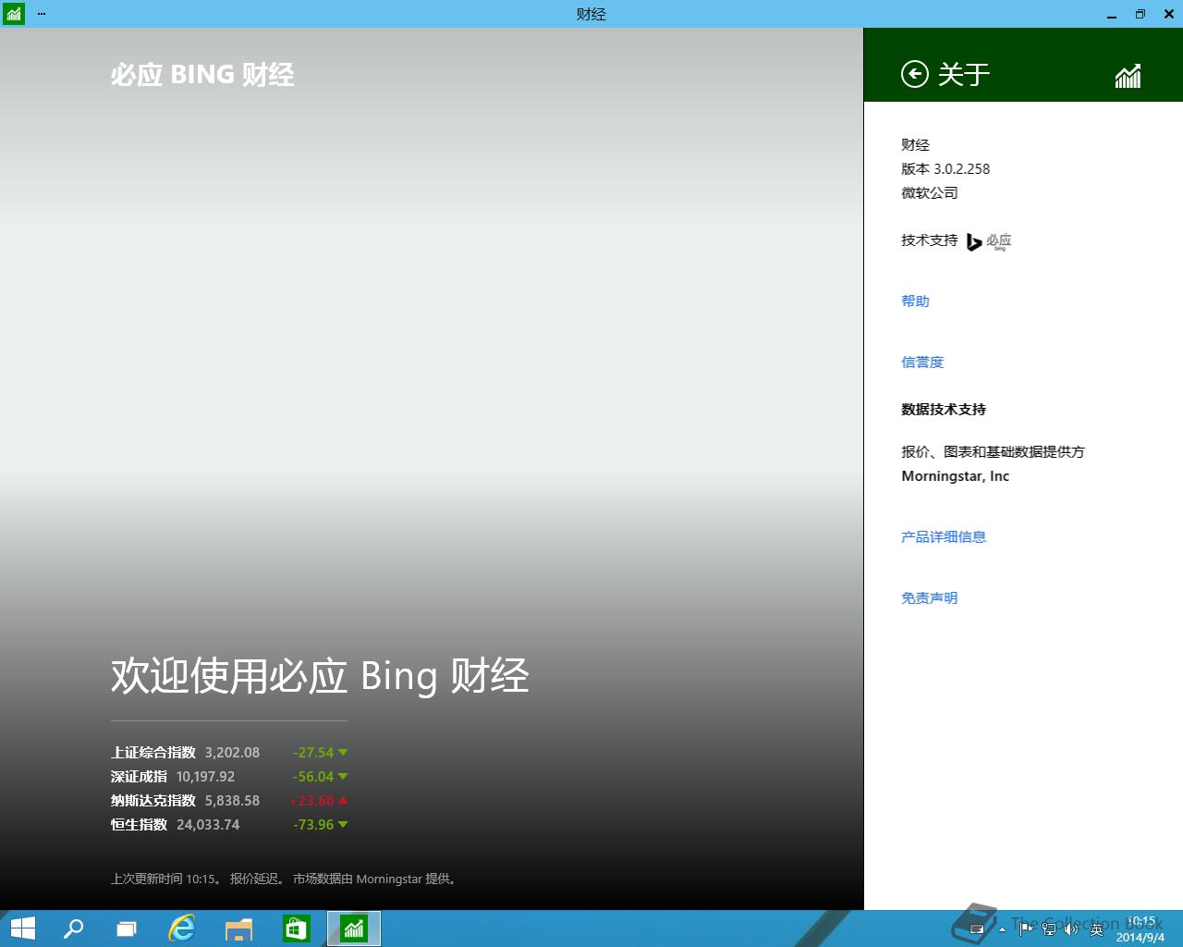
Task: Switch the 英 input method indicator
Action: [x=1096, y=929]
